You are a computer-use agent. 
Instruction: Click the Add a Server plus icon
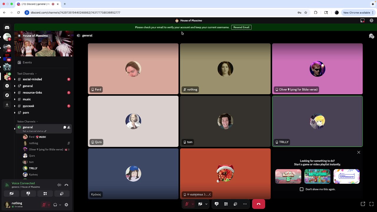pyautogui.click(x=7, y=86)
